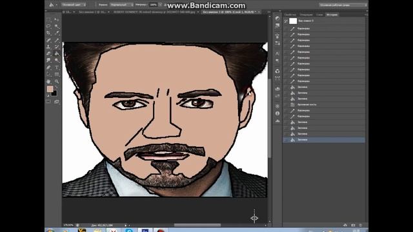
Task: Open the Character panel icon in dock
Action: [x=277, y=53]
